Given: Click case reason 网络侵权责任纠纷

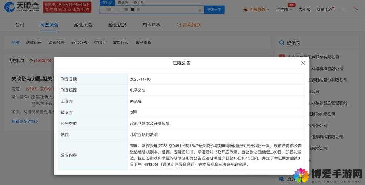Looking at the screenshot, I should pos(38,112).
